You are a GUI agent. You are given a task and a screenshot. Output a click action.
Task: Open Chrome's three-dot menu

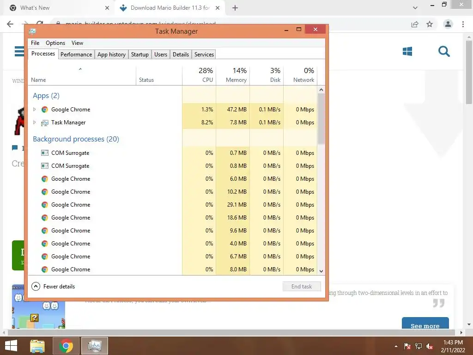click(x=463, y=24)
